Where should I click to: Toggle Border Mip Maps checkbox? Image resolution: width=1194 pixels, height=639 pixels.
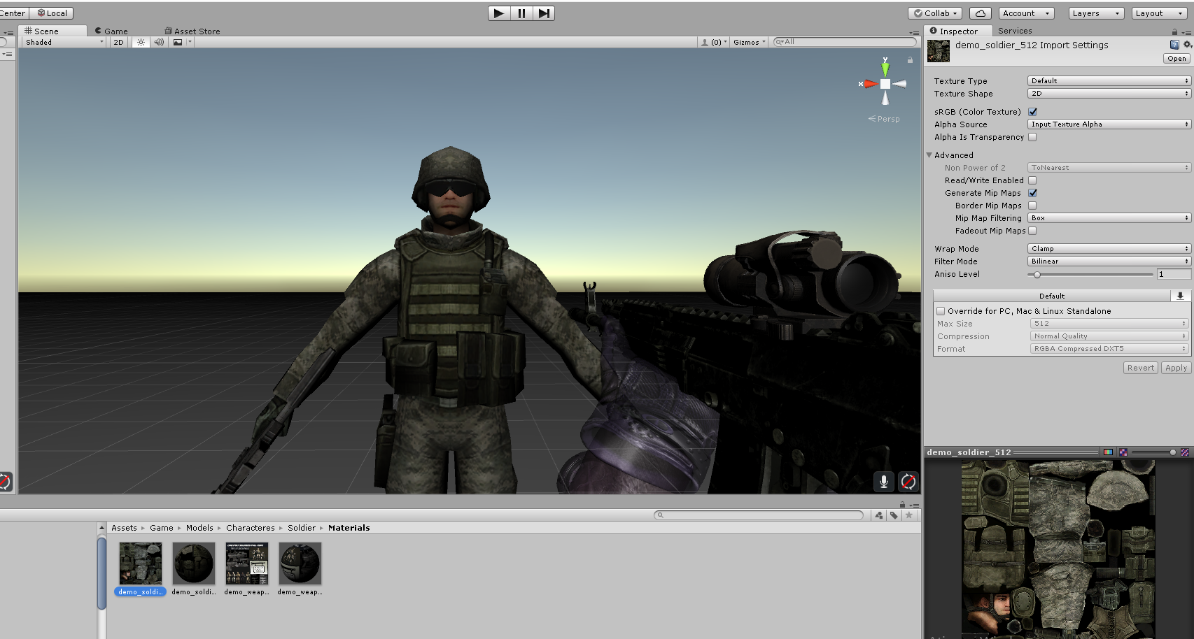point(1032,206)
